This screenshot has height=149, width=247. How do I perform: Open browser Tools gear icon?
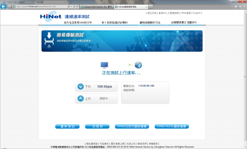pos(244,7)
